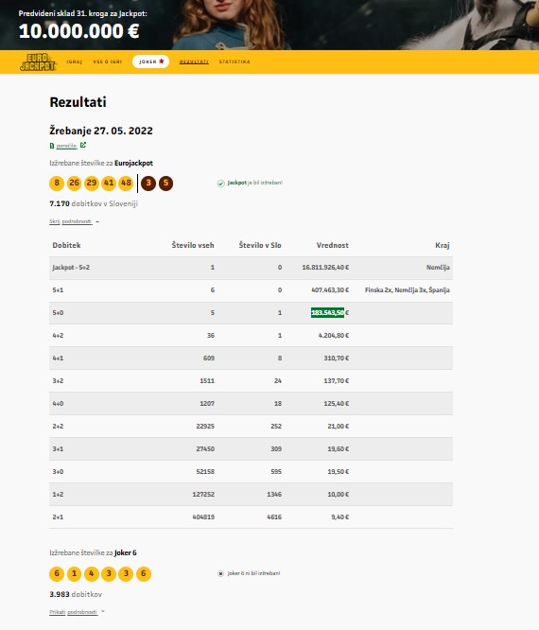The image size is (539, 630).
Task: Click the 10.000.000 € jackpot banner amount
Action: point(78,31)
